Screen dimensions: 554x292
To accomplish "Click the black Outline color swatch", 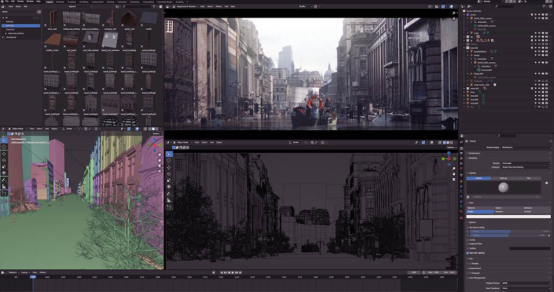I will click(530, 249).
